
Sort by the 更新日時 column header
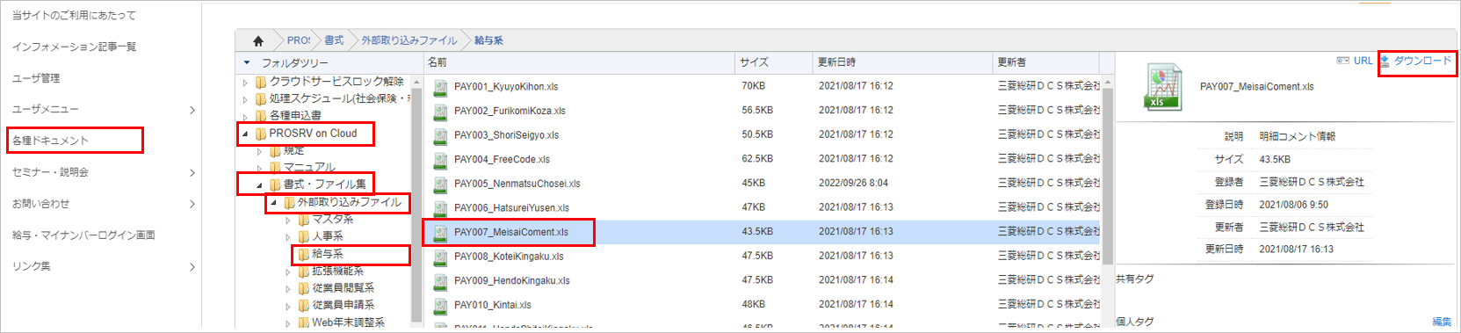pyautogui.click(x=902, y=62)
